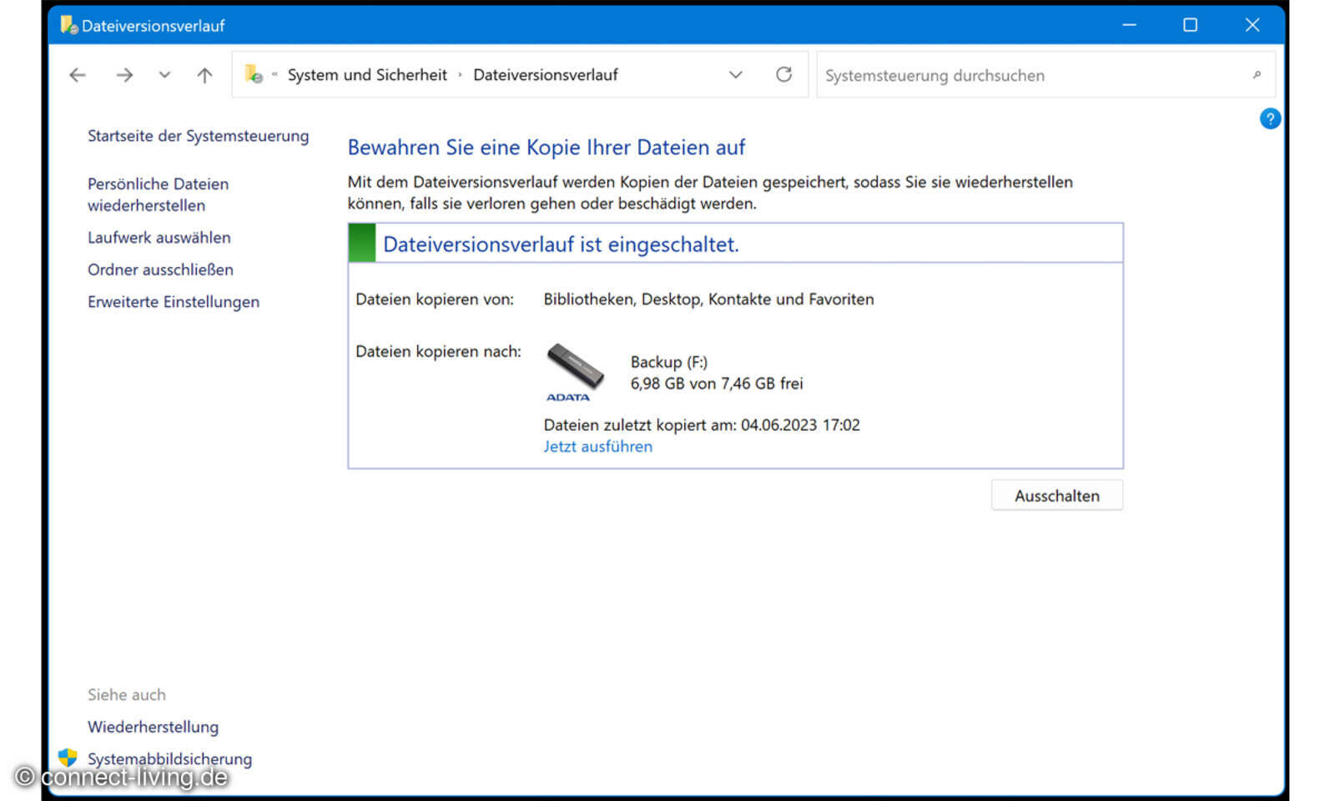The image size is (1335, 801).
Task: Open the recent locations chevron beside navigation arrows
Action: [164, 74]
